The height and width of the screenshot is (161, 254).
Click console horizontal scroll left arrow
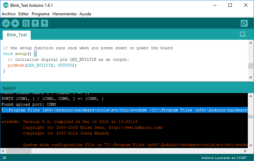pyautogui.click(x=3, y=151)
